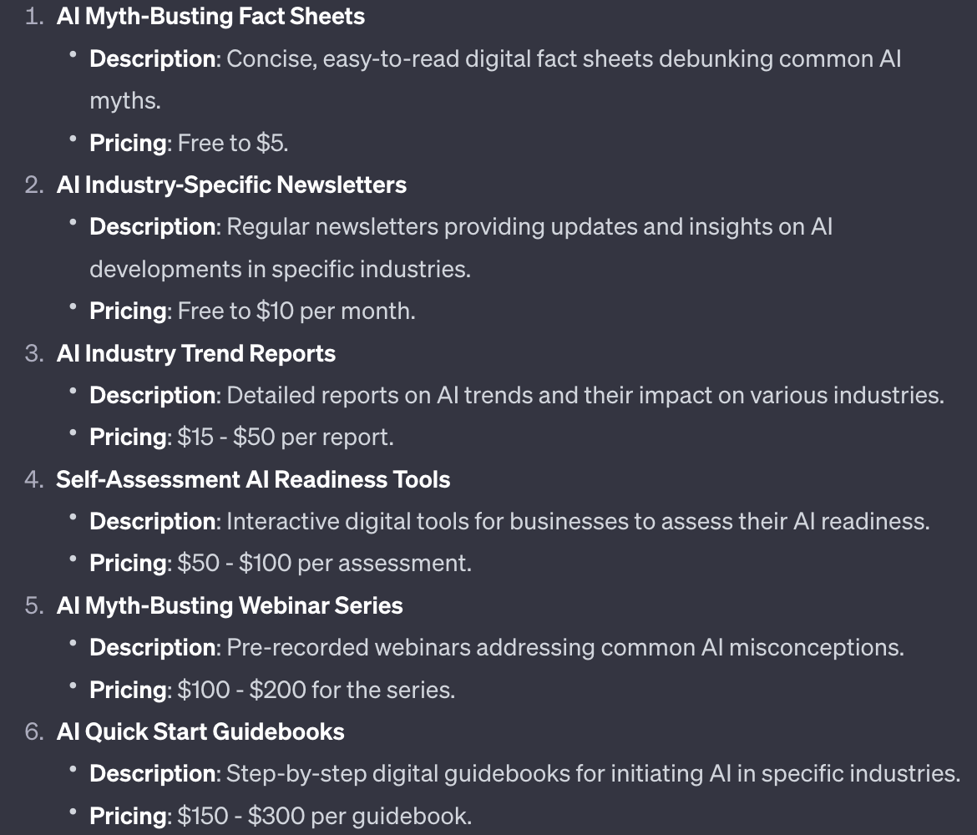Click the 'AI Industry-Specific Newsletters' heading
The height and width of the screenshot is (835, 977).
click(x=231, y=185)
